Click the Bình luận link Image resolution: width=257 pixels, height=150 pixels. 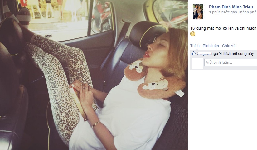click(211, 46)
